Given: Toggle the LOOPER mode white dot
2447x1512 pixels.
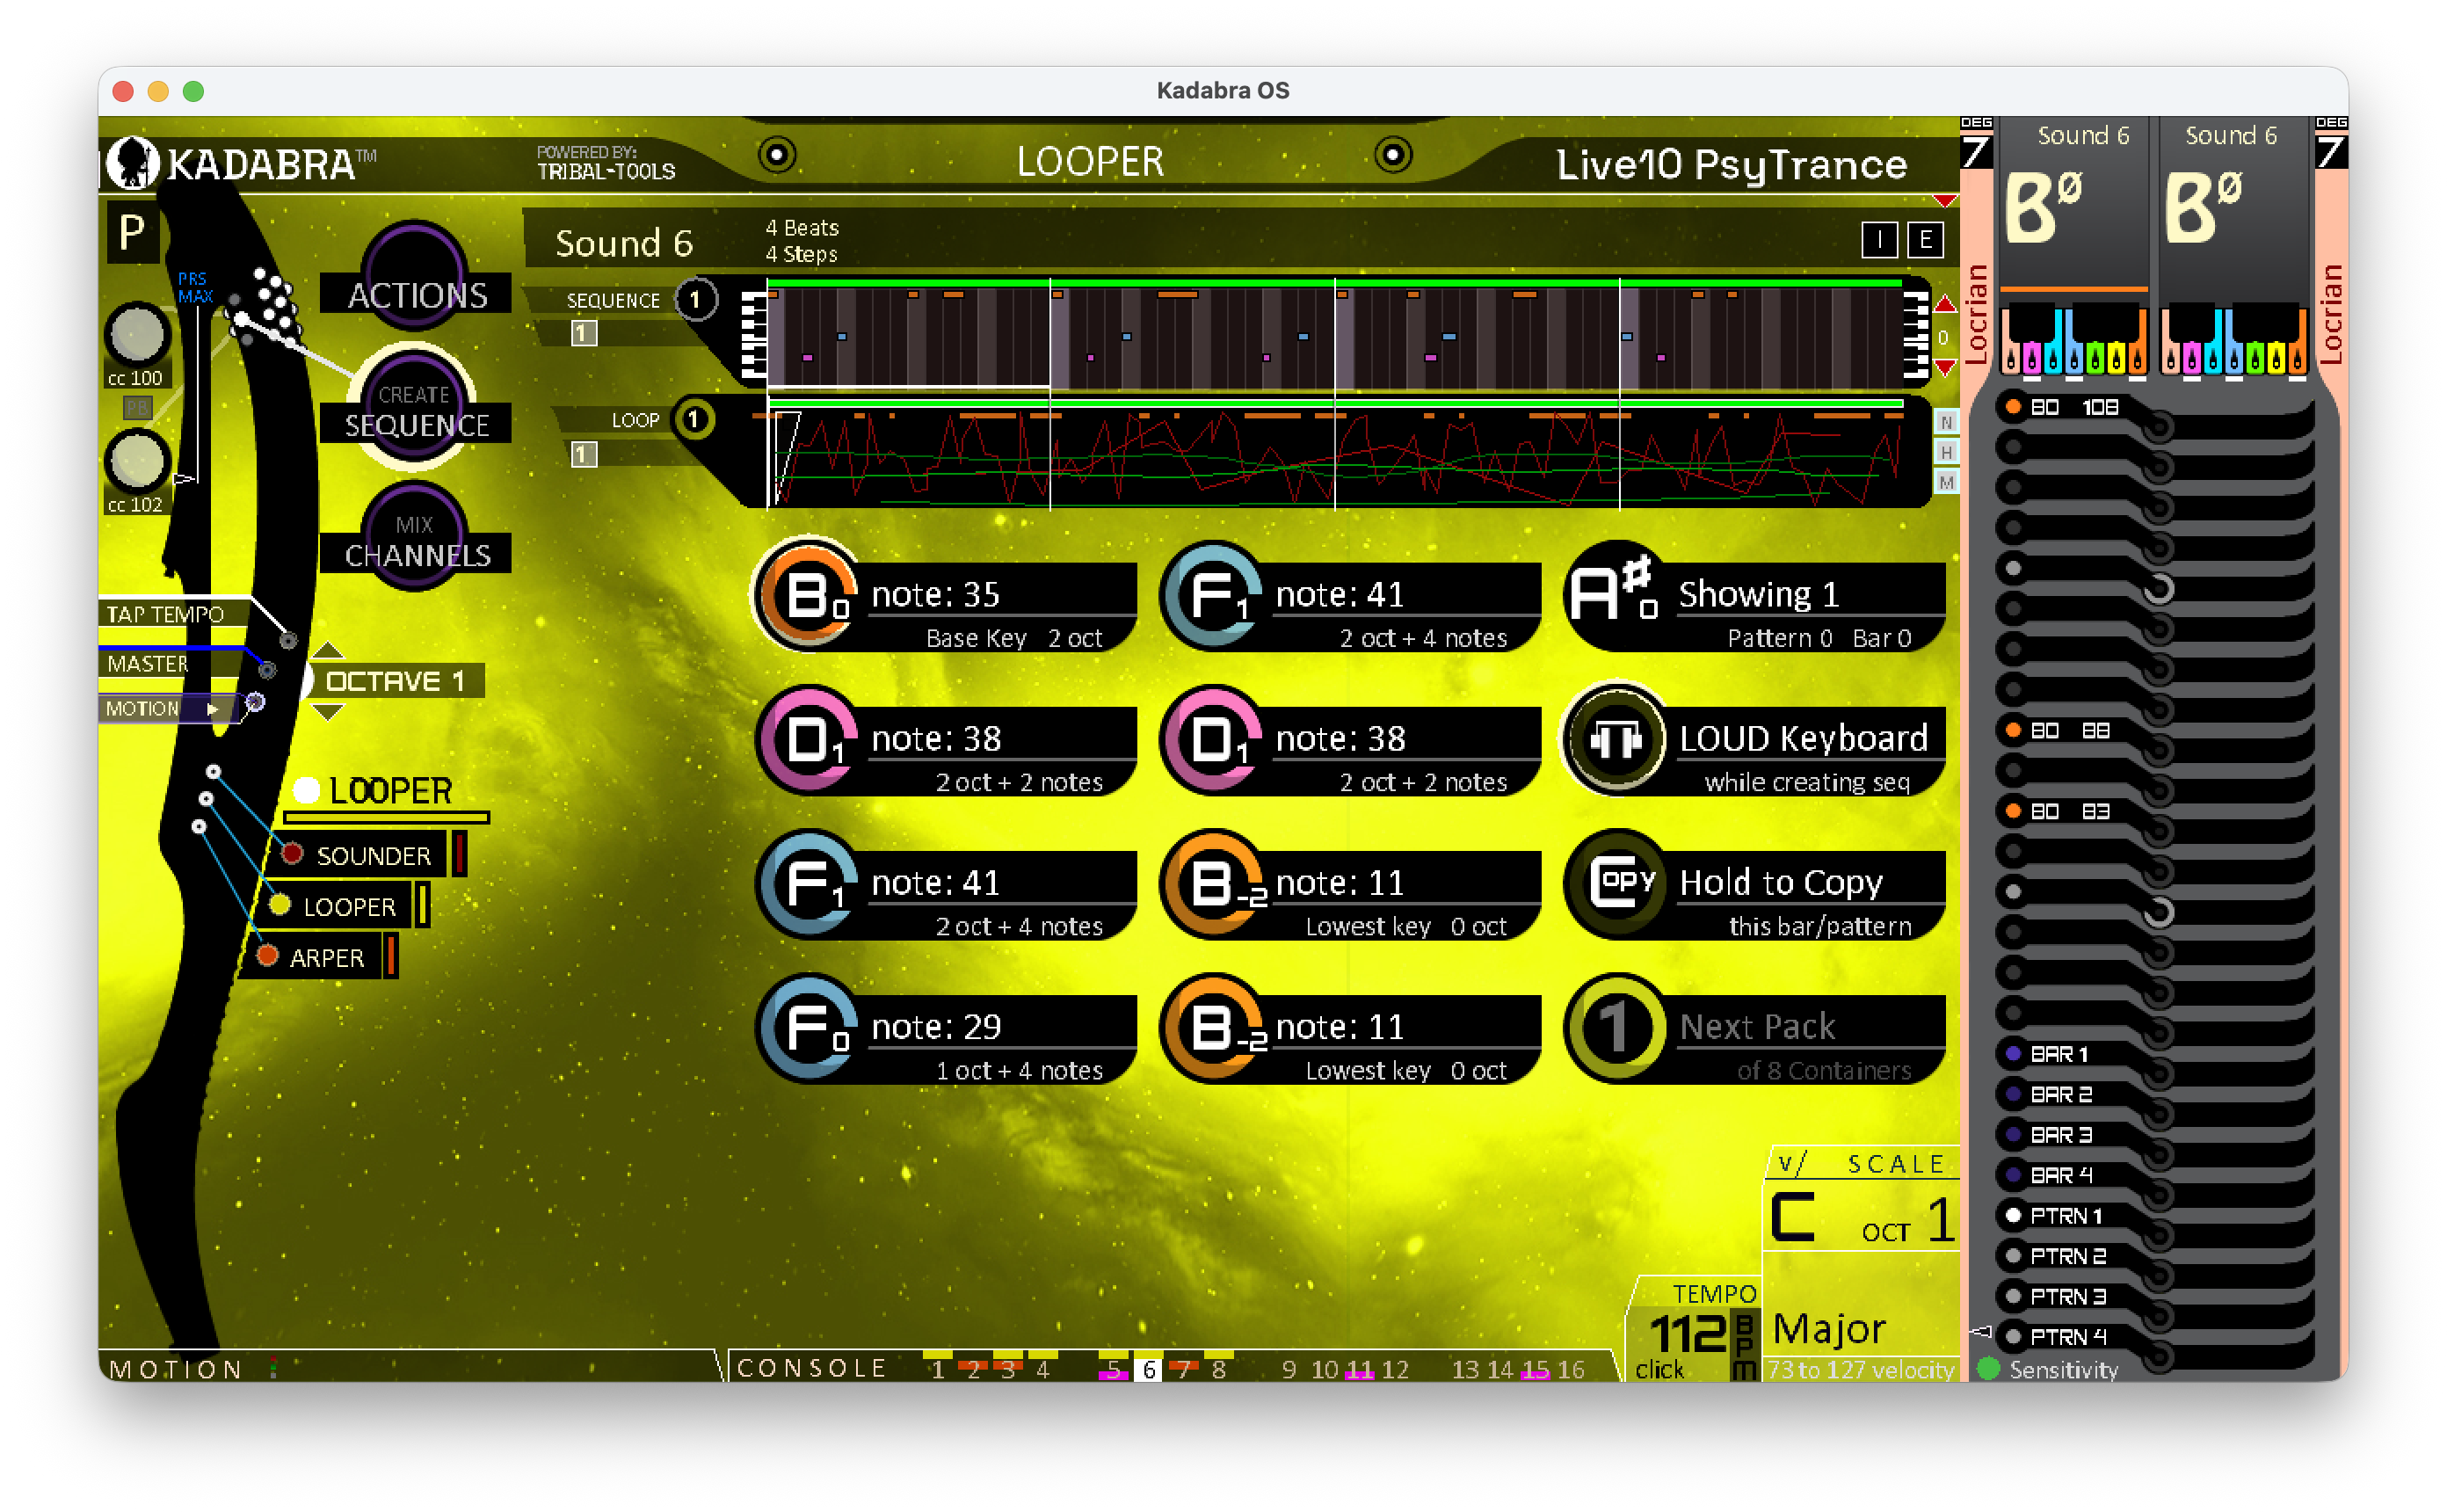Looking at the screenshot, I should [306, 791].
